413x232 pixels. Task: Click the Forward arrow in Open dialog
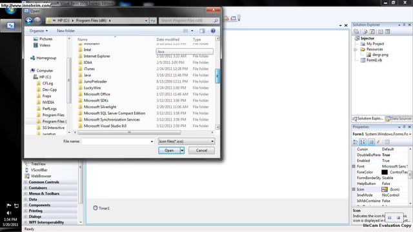click(x=37, y=21)
